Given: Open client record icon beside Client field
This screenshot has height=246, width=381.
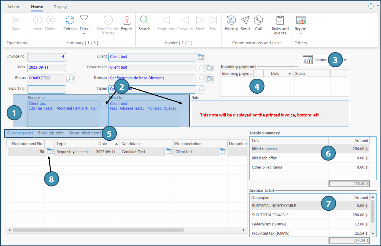Looking at the screenshot, I should 201,57.
